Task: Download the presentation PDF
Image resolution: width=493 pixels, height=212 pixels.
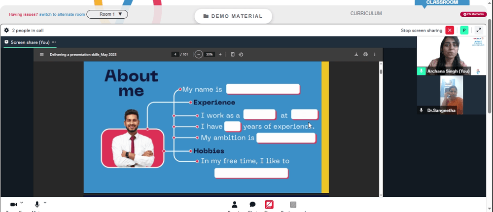Action: 356,54
